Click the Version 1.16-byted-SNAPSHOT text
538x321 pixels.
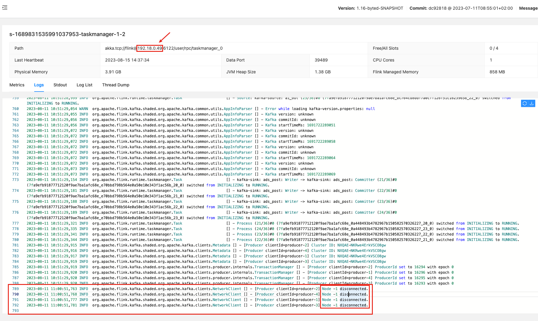370,8
